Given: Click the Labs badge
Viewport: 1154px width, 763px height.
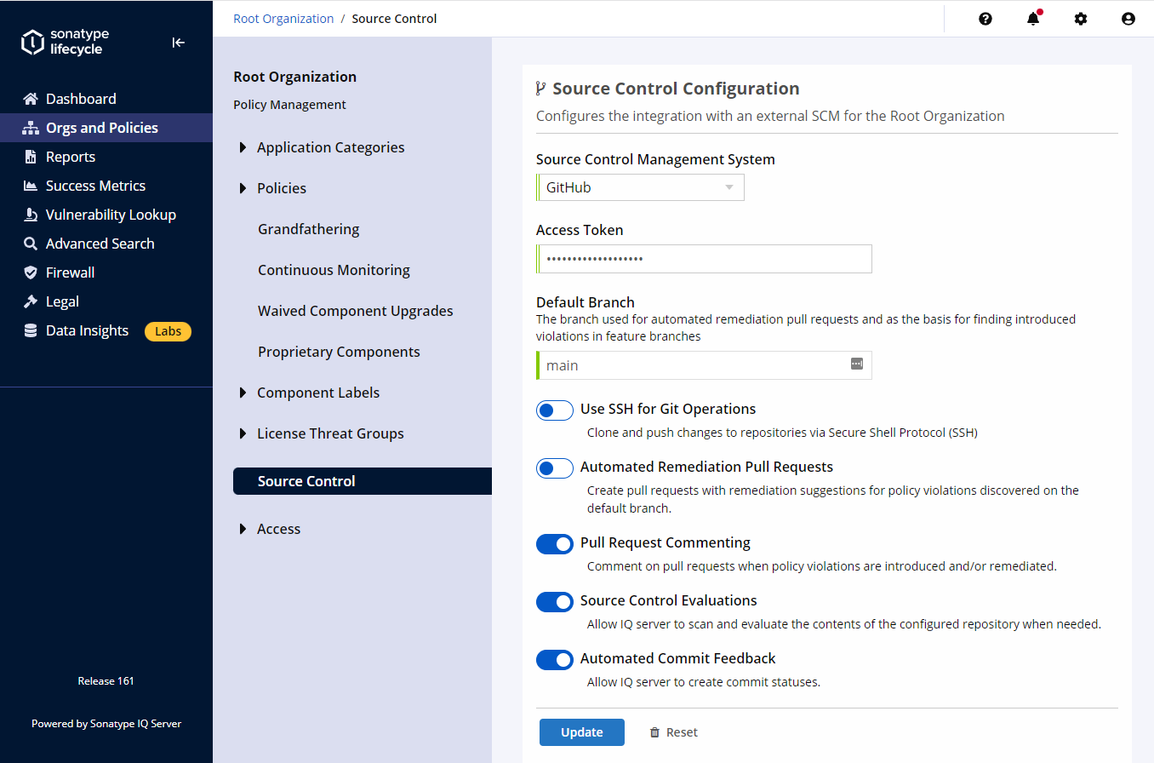Looking at the screenshot, I should 168,331.
